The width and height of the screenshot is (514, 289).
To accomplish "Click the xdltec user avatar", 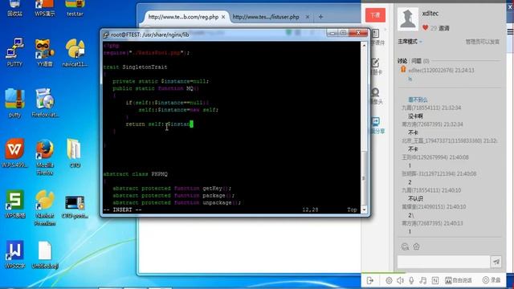I will pyautogui.click(x=408, y=19).
